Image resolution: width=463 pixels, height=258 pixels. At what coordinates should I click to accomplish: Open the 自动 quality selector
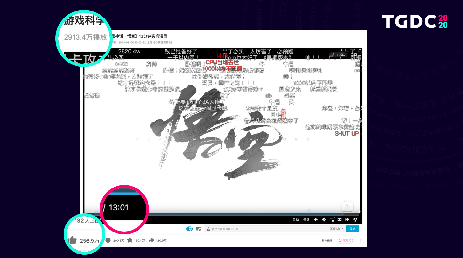296,220
